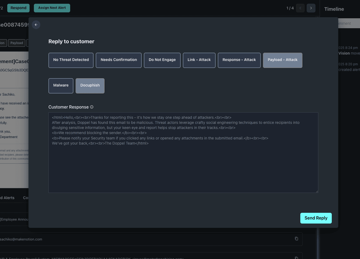Click the back arrow in the reply dialog
360x259 pixels.
coord(36,25)
